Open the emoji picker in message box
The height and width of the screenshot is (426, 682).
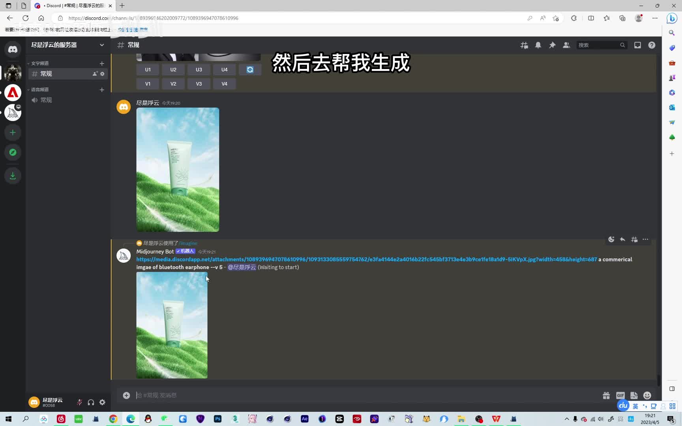(x=647, y=395)
